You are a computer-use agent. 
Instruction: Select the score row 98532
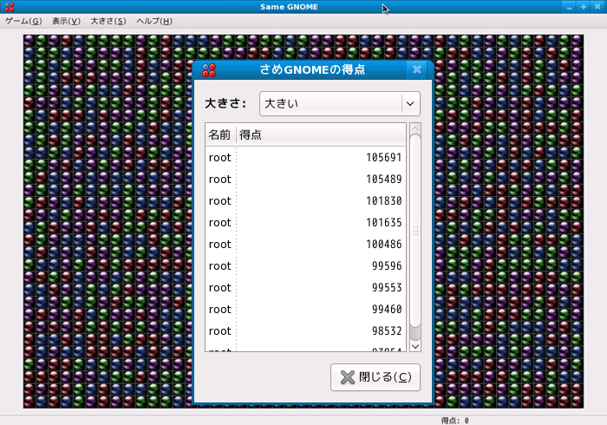pos(305,331)
